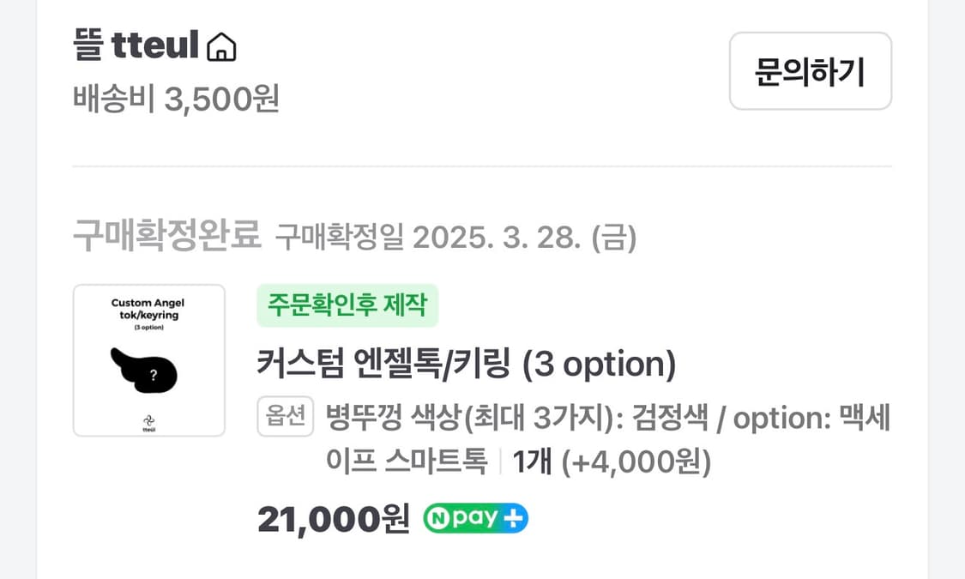Image resolution: width=965 pixels, height=579 pixels.
Task: Click the 21,000원 price amount
Action: coord(333,517)
